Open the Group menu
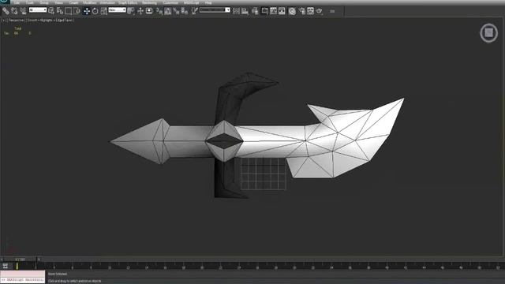The height and width of the screenshot is (284, 505). click(x=44, y=2)
